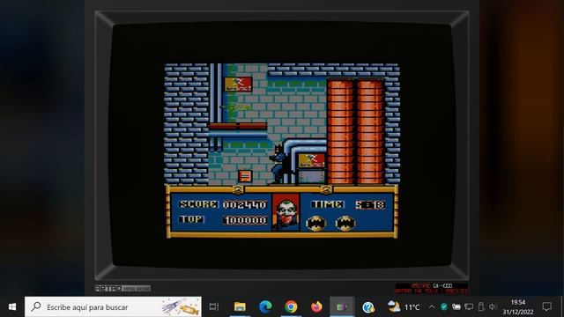564x317 pixels.
Task: Launch Firefox from the taskbar
Action: (316, 307)
